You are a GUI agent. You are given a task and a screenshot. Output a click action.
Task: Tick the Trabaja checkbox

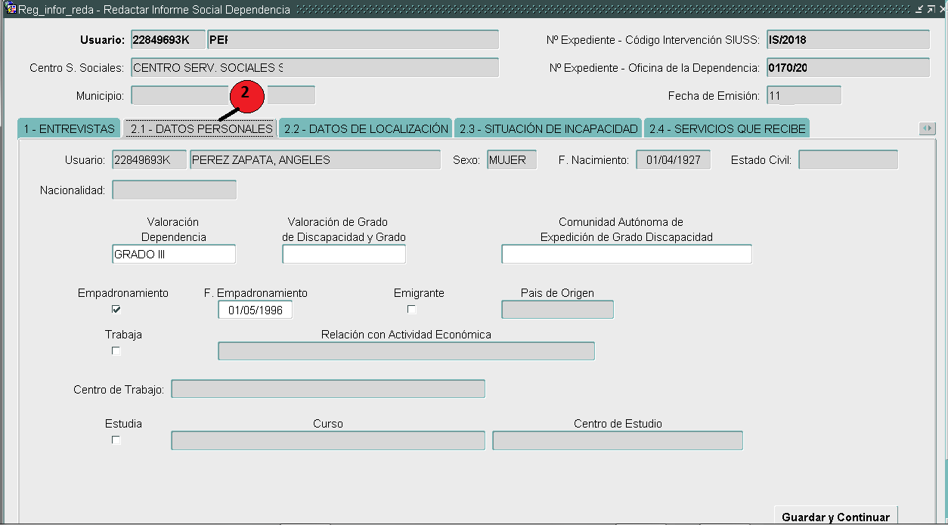click(116, 351)
